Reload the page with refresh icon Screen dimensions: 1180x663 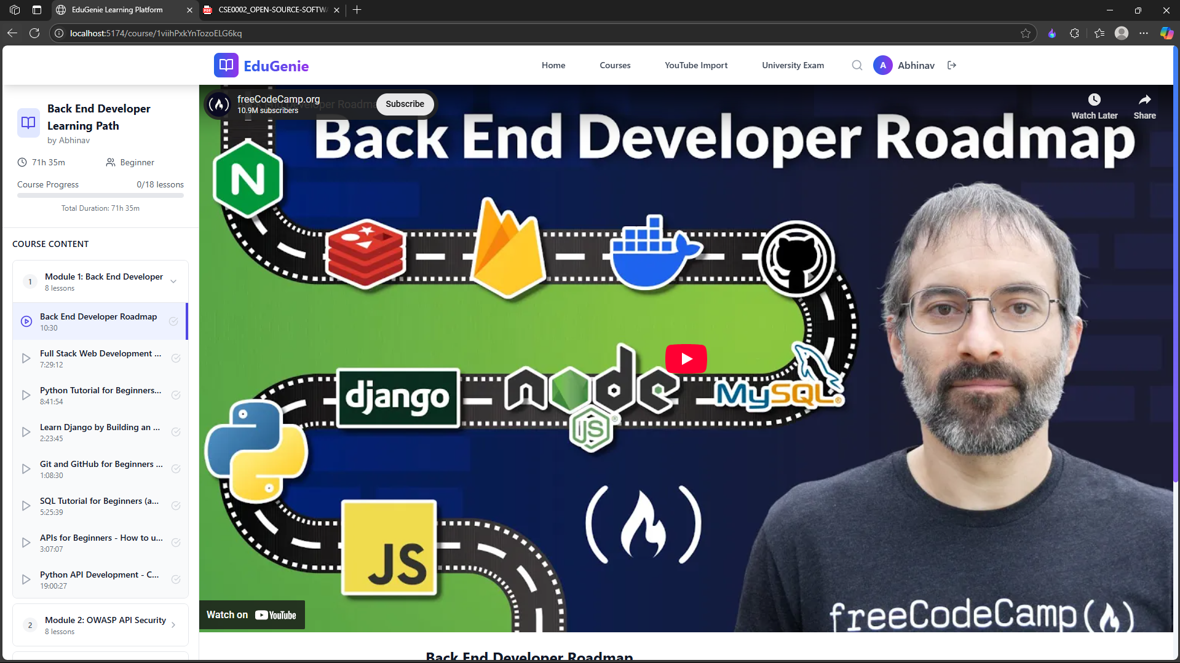34,33
